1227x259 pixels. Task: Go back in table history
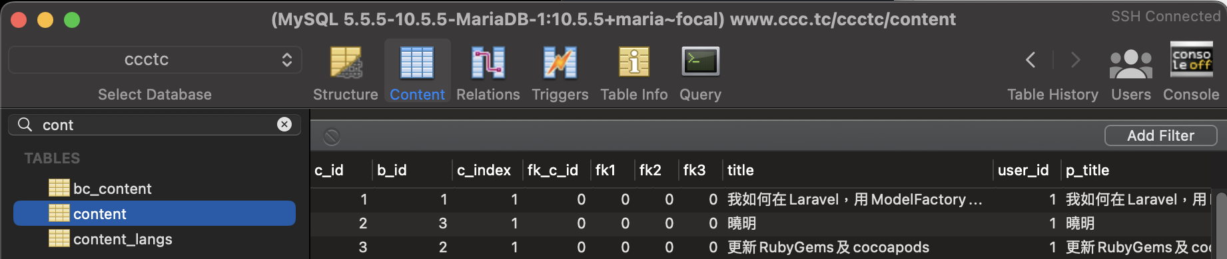click(x=1030, y=60)
